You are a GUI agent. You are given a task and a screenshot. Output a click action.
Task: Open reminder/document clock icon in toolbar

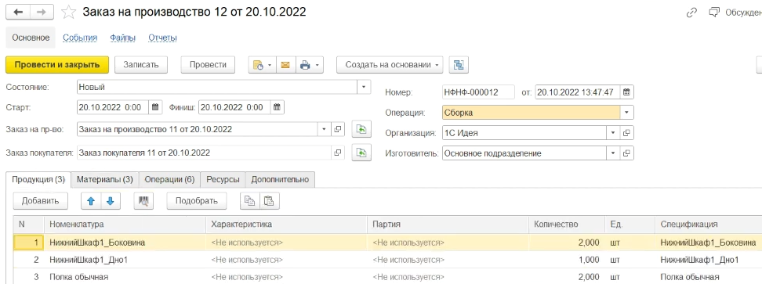pyautogui.click(x=258, y=65)
